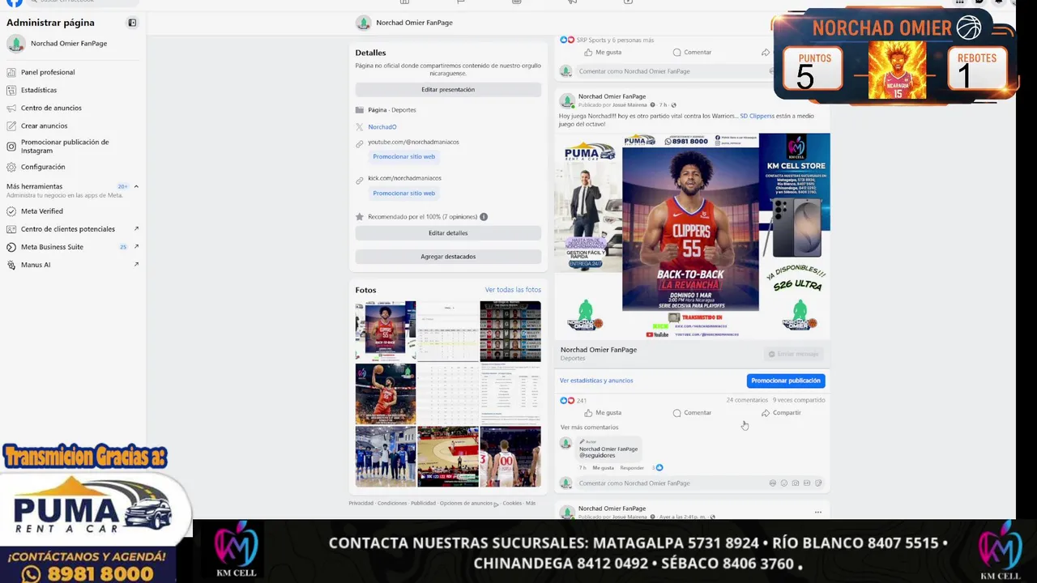This screenshot has height=583, width=1037.
Task: Open options menu on the Ayer 2:41 post
Action: [818, 512]
